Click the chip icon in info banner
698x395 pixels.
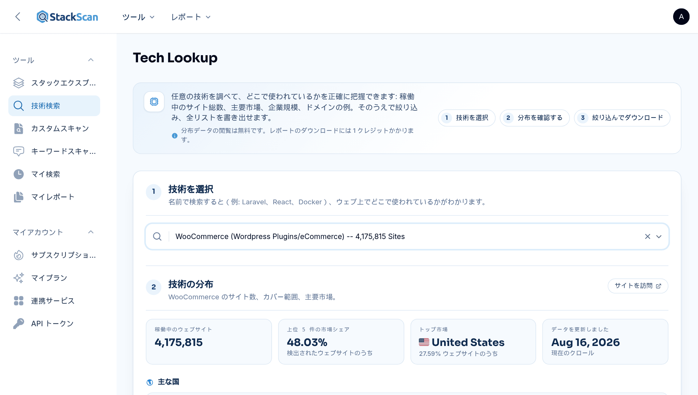(x=154, y=101)
